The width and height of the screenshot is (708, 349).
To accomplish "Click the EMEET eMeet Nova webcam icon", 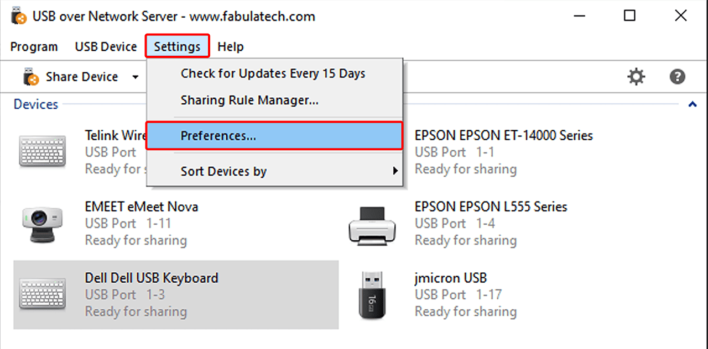I will (42, 224).
